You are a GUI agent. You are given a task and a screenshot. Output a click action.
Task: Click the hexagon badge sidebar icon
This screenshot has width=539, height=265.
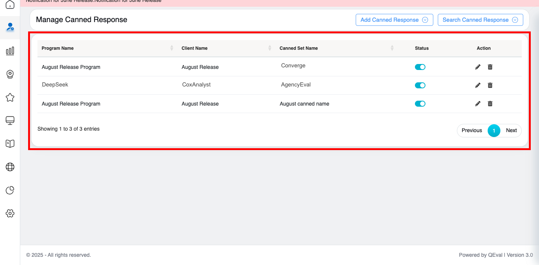coord(10,74)
